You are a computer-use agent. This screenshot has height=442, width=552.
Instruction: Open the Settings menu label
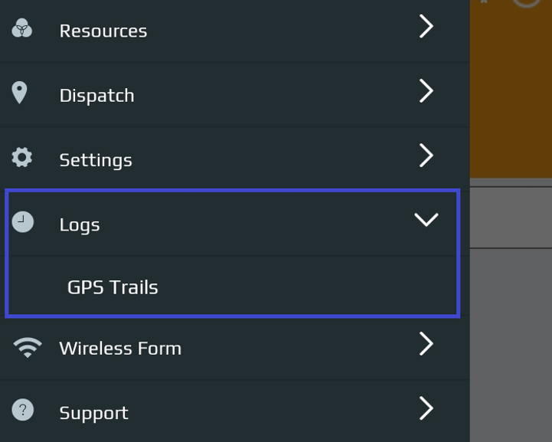pos(96,160)
